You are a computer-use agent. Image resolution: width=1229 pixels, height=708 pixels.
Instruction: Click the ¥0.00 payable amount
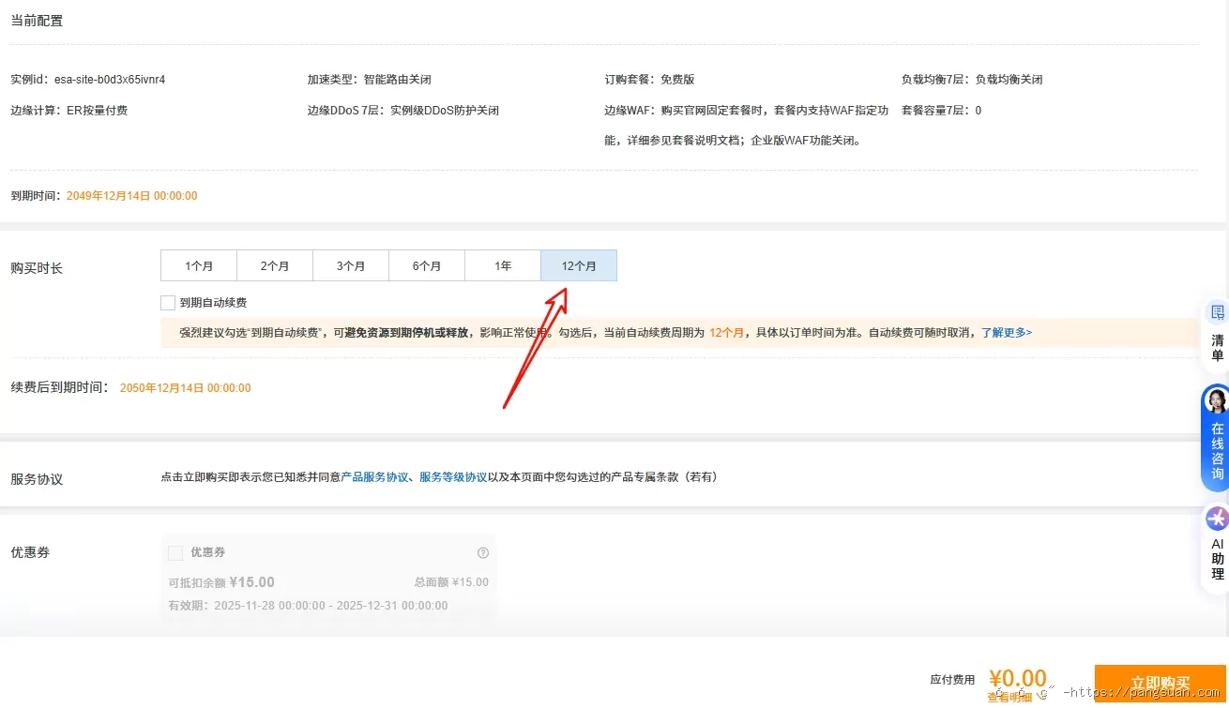[1017, 677]
